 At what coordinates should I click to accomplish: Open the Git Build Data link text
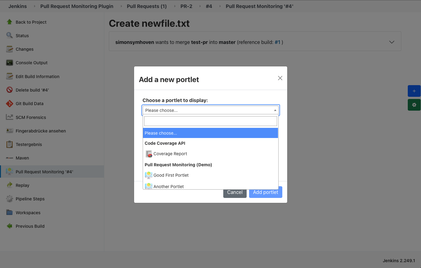30,104
